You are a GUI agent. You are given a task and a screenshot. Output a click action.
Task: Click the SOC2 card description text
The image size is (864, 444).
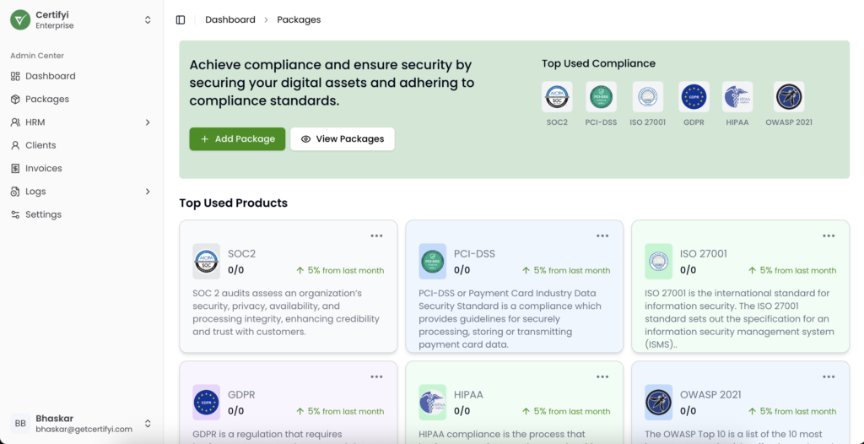tap(287, 312)
